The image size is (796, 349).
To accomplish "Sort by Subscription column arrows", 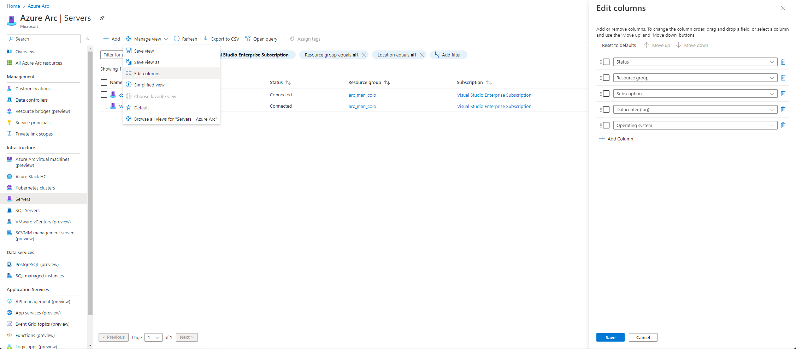I will (x=489, y=83).
